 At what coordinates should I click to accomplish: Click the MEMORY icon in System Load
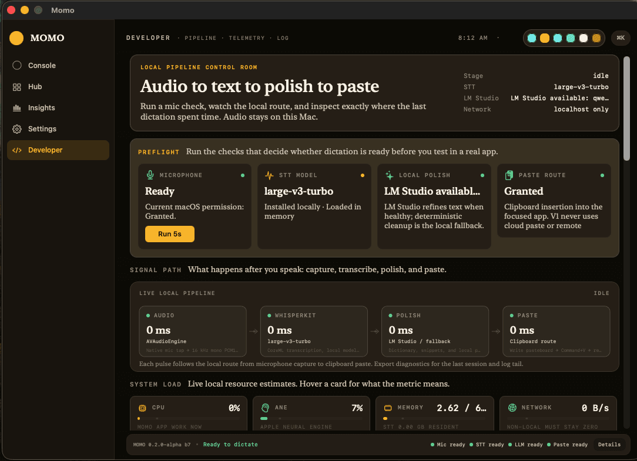(x=388, y=408)
